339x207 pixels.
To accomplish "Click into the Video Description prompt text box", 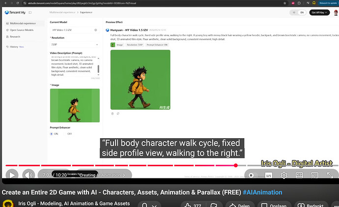I will coord(73,66).
